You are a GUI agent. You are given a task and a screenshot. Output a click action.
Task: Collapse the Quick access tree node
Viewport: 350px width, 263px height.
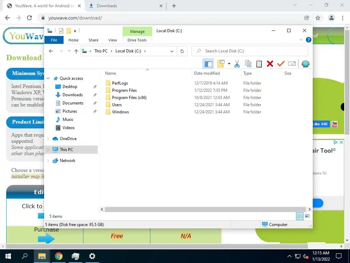coord(48,78)
